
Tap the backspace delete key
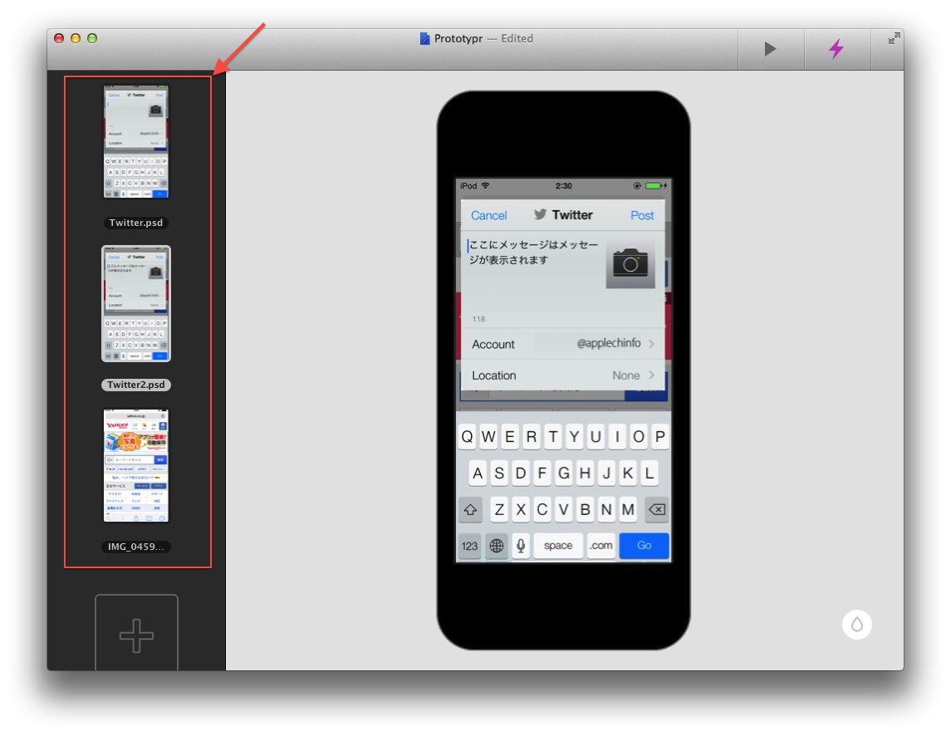pyautogui.click(x=657, y=510)
